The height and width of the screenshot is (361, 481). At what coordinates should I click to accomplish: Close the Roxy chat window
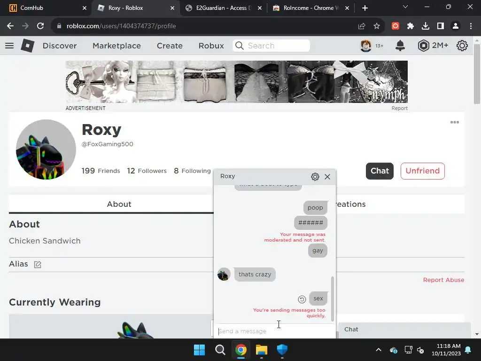(x=327, y=177)
